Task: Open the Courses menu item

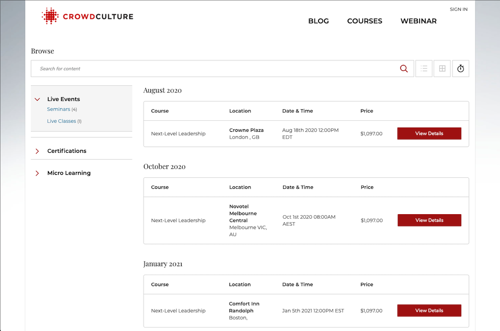Action: pos(364,21)
